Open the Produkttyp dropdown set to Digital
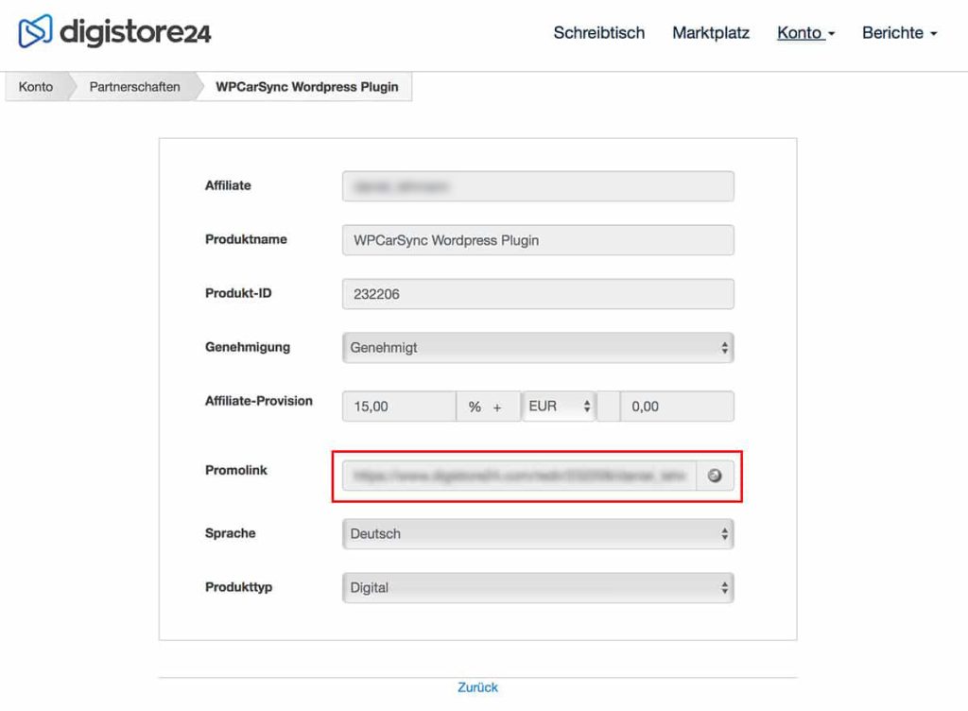 point(537,588)
